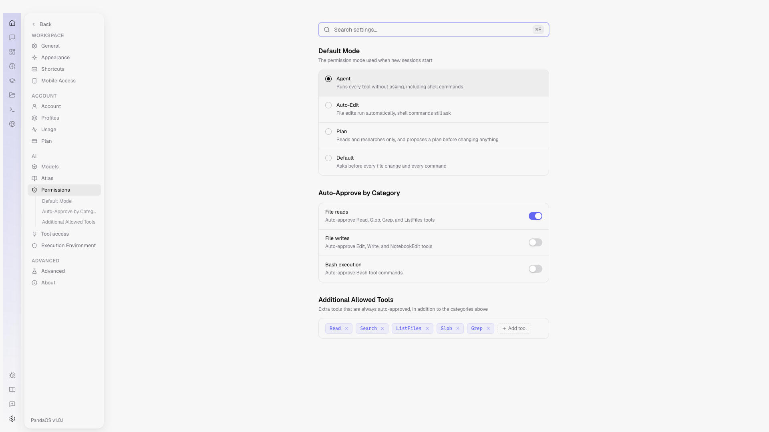Open the graduation cap icon in left rail
Image resolution: width=769 pixels, height=432 pixels.
(12, 80)
